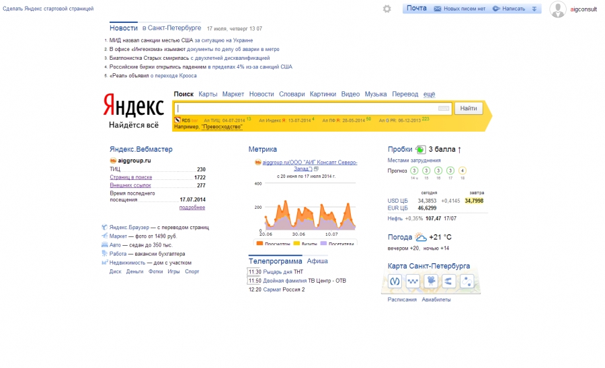Click Написать to compose a letter
The image size is (605, 368).
(514, 9)
